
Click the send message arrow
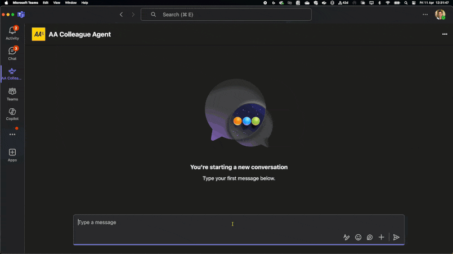click(x=396, y=237)
